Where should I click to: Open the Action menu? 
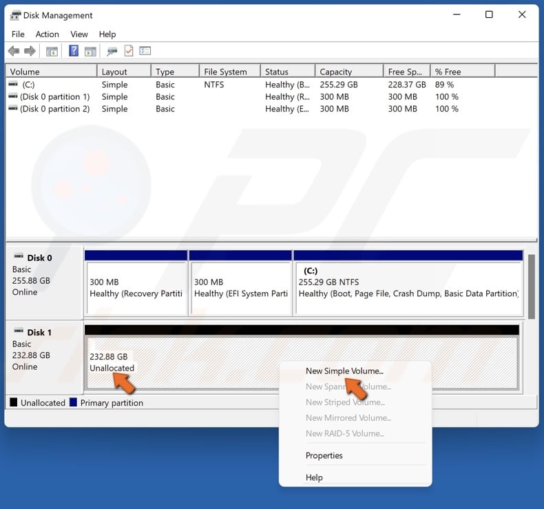[x=48, y=34]
